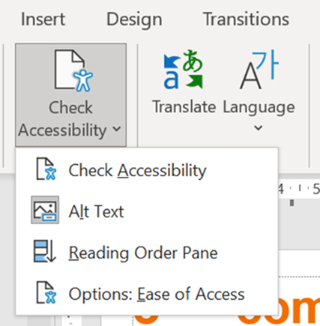Click the Reading Order Pane icon
The image size is (320, 326).
click(x=45, y=251)
